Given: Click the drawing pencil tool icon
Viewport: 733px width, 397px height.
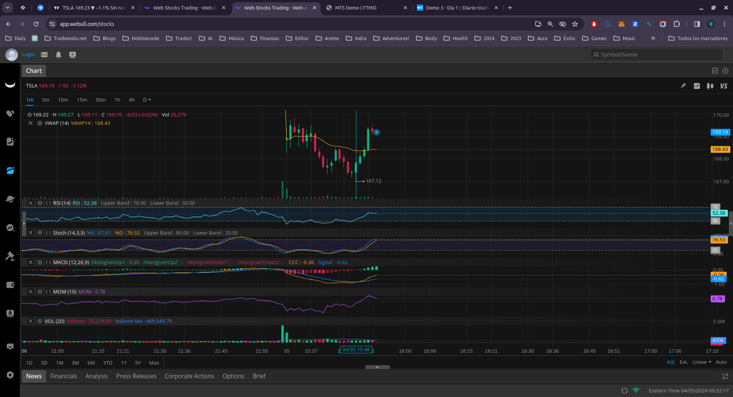Looking at the screenshot, I should point(683,86).
